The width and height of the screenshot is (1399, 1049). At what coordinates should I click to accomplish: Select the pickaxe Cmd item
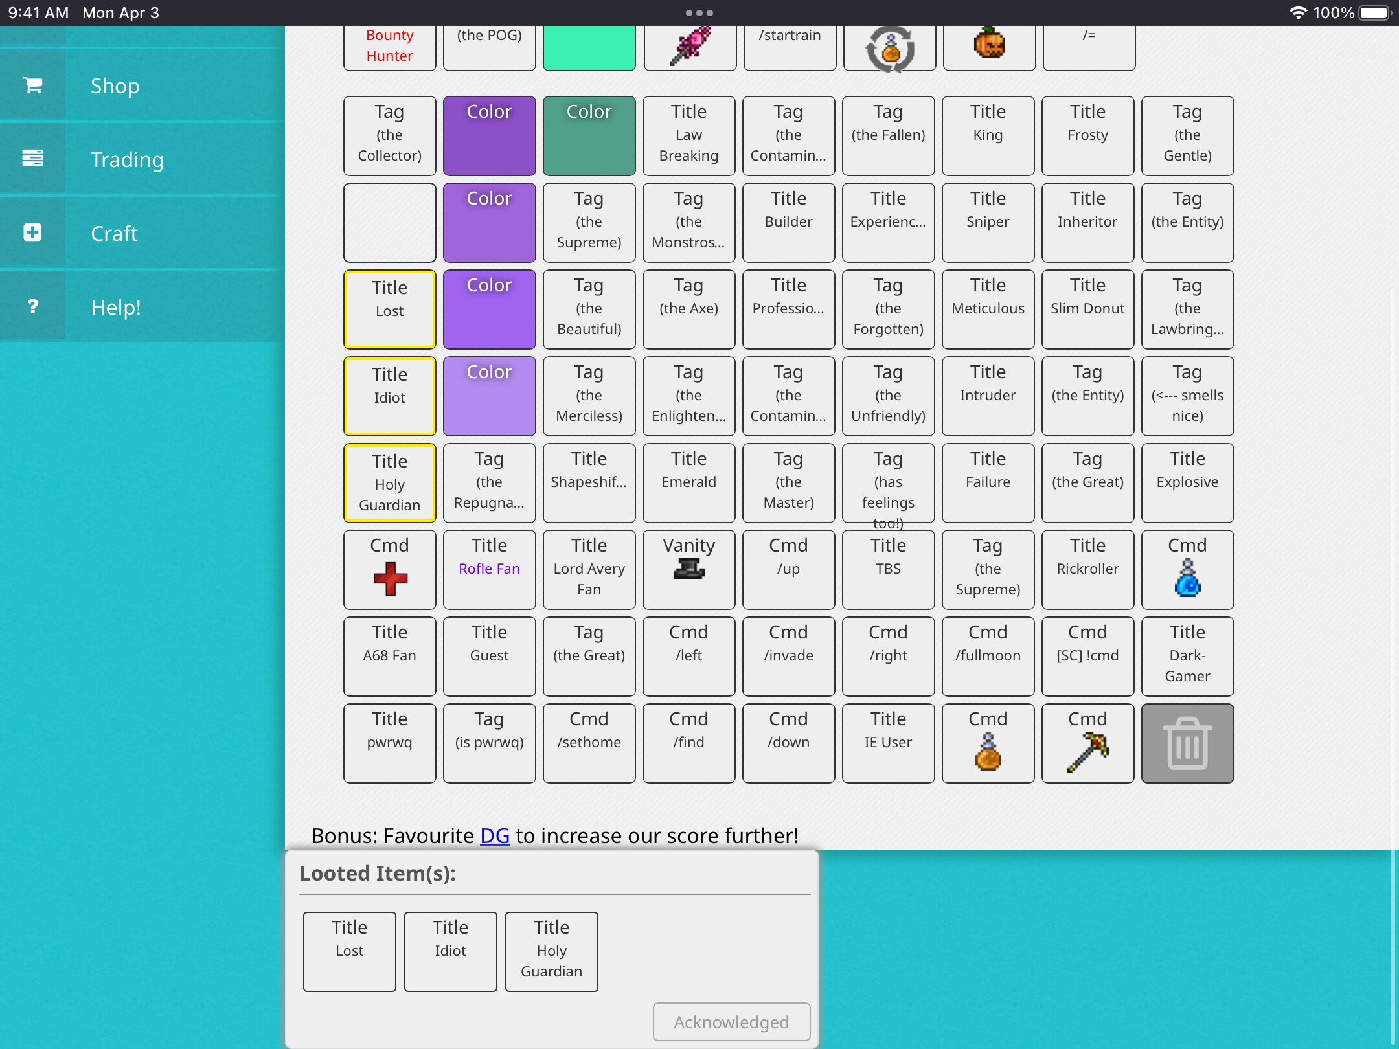[x=1087, y=743]
